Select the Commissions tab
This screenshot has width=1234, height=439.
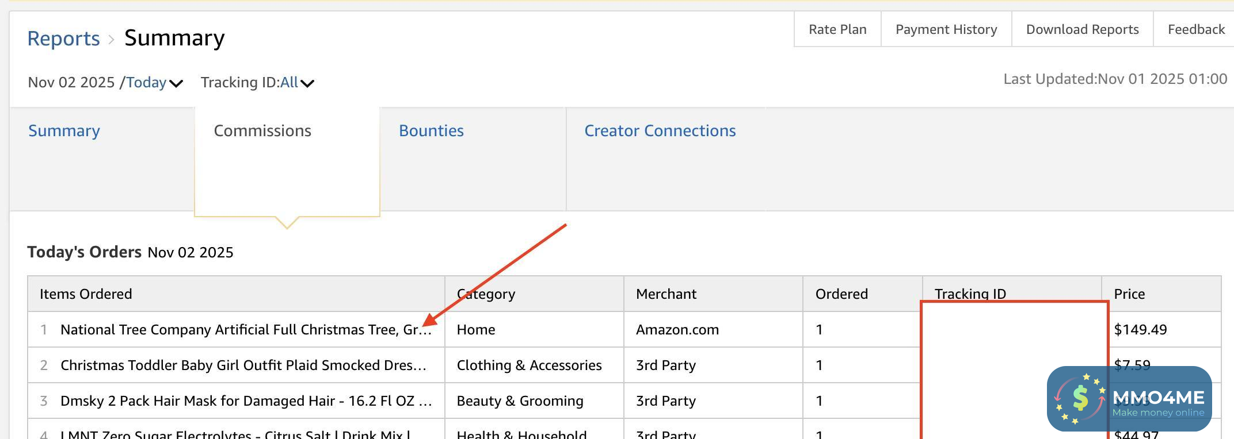(262, 131)
